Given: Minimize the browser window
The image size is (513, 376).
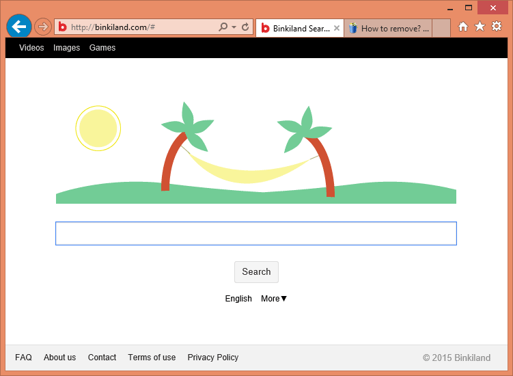Looking at the screenshot, I should tap(450, 8).
